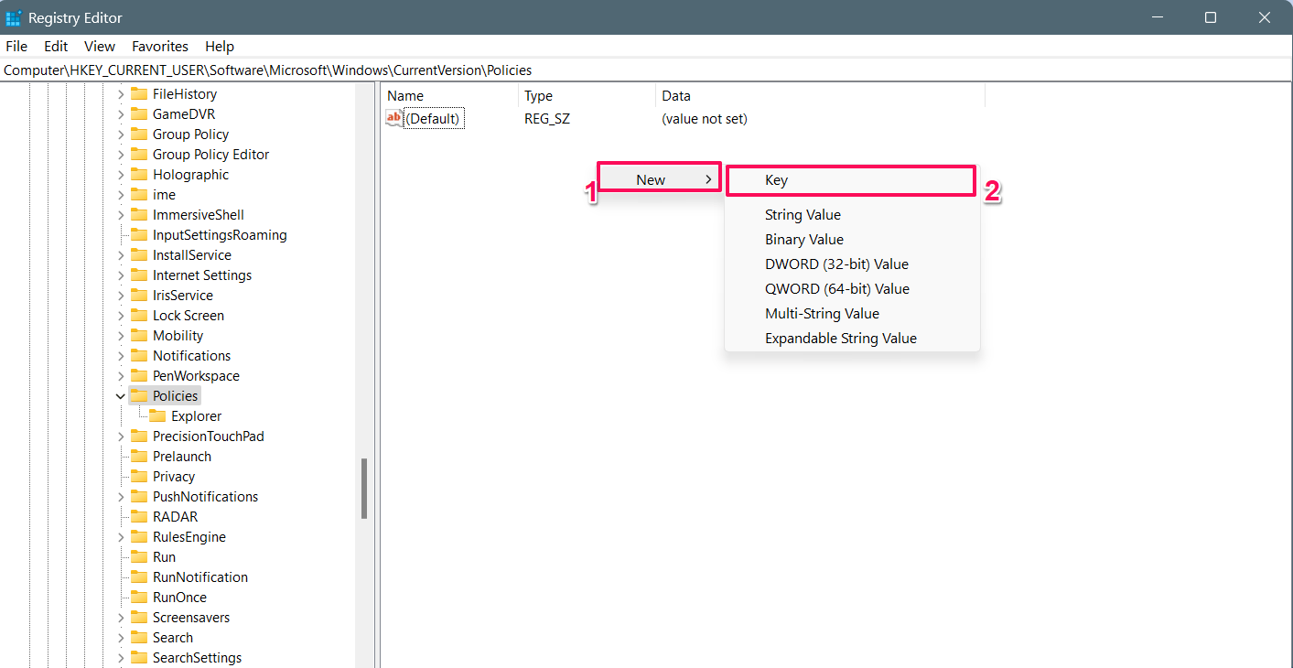
Task: Select the (Default) value name
Action: (x=434, y=118)
